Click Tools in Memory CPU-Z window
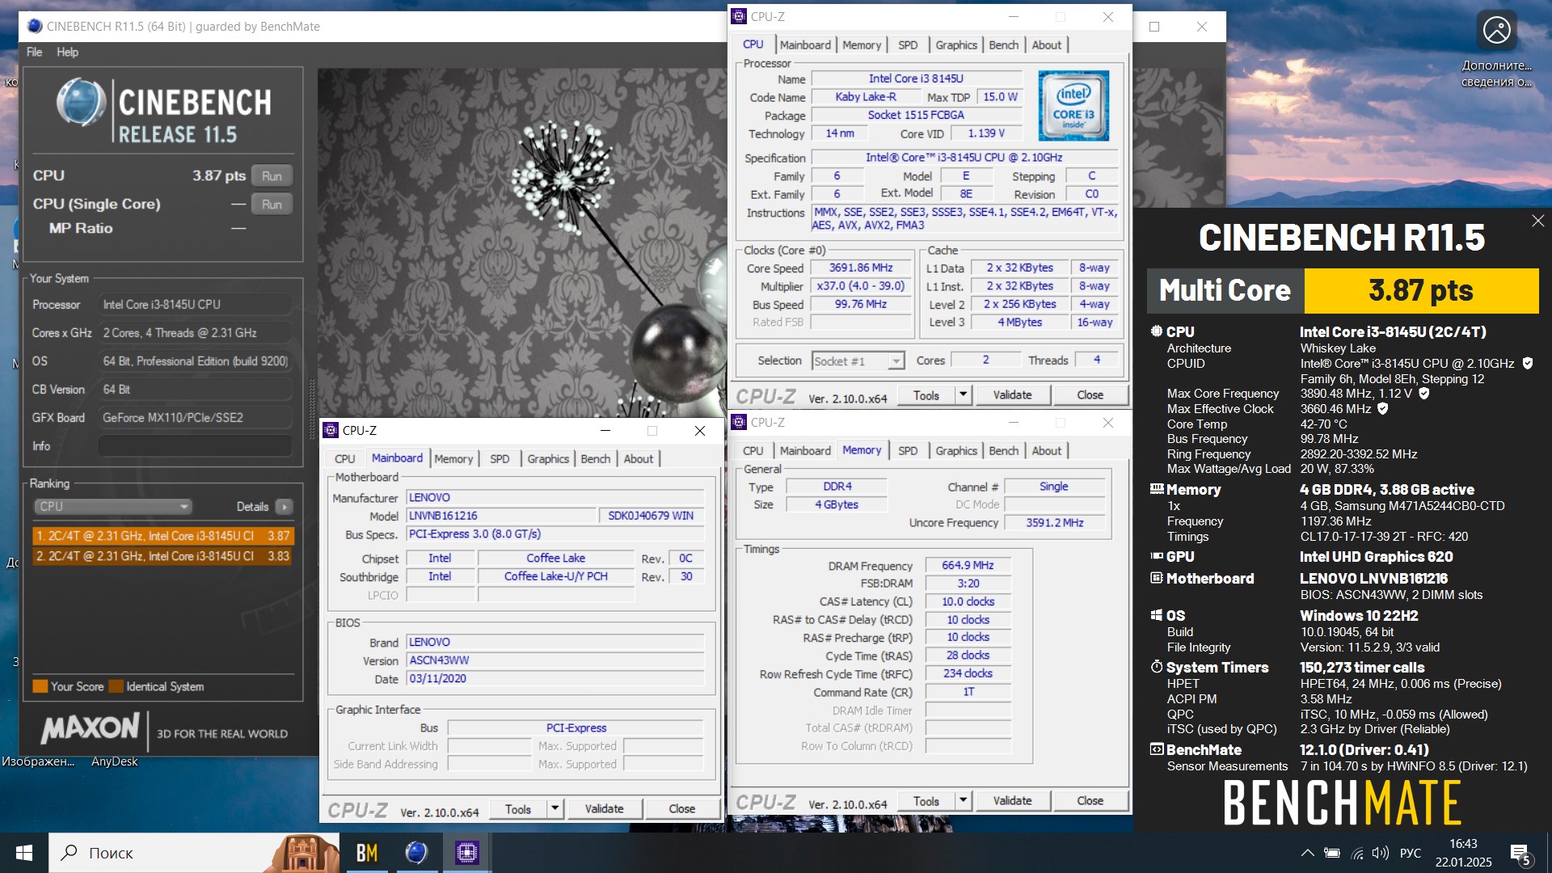 point(926,801)
